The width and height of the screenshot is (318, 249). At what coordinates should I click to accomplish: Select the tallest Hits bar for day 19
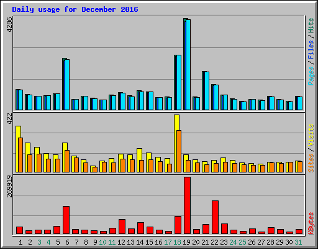click(x=184, y=64)
